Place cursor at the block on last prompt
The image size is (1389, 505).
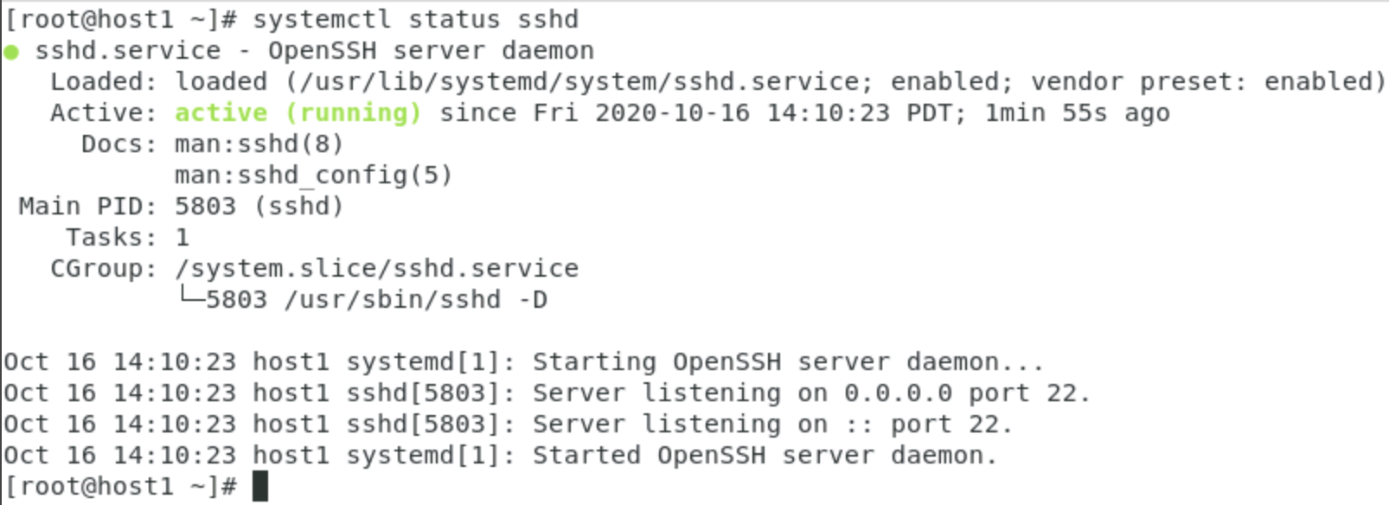coord(260,486)
